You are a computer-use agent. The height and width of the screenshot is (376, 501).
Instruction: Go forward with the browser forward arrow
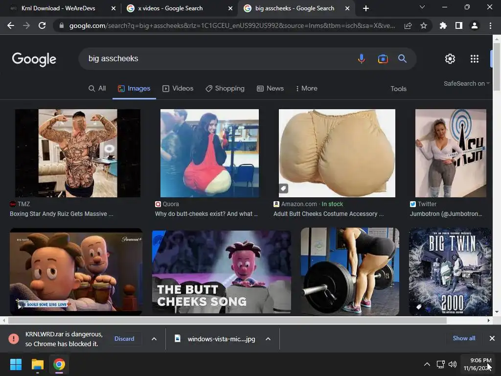pos(26,25)
